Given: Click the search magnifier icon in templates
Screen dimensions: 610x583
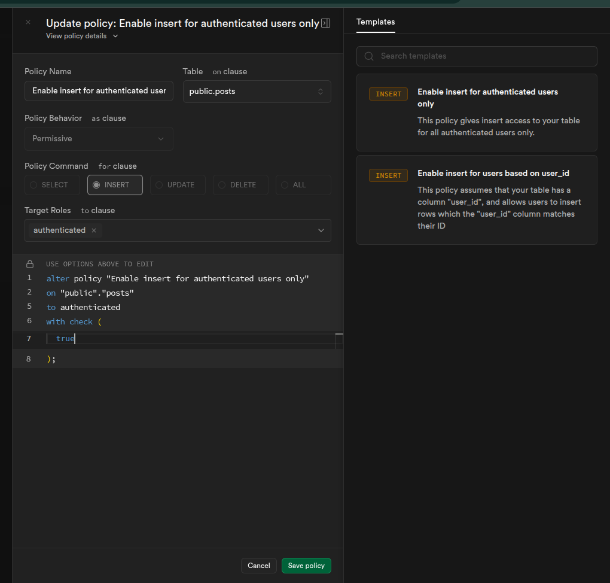Looking at the screenshot, I should pyautogui.click(x=370, y=56).
